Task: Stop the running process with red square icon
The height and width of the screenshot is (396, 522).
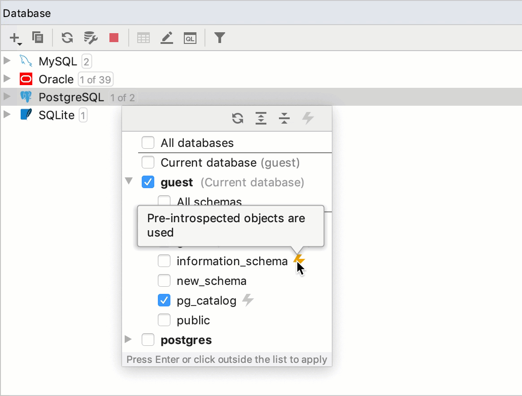Action: pos(114,38)
